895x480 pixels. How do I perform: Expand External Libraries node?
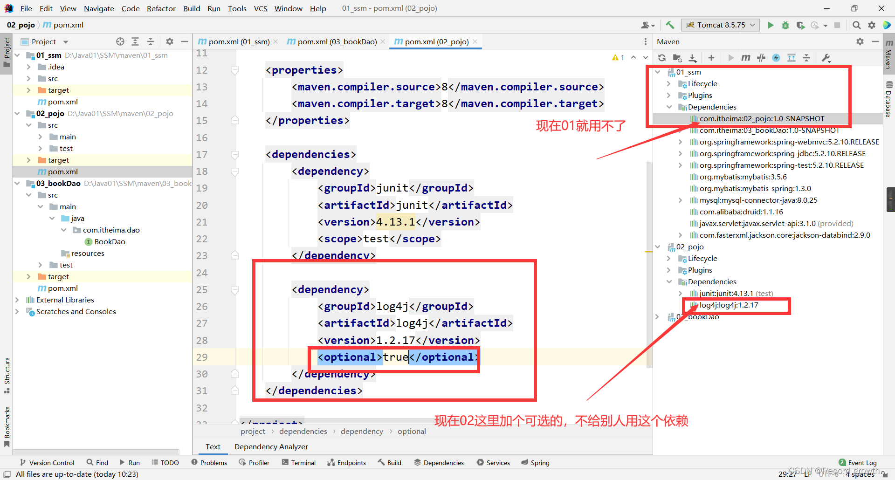click(17, 300)
